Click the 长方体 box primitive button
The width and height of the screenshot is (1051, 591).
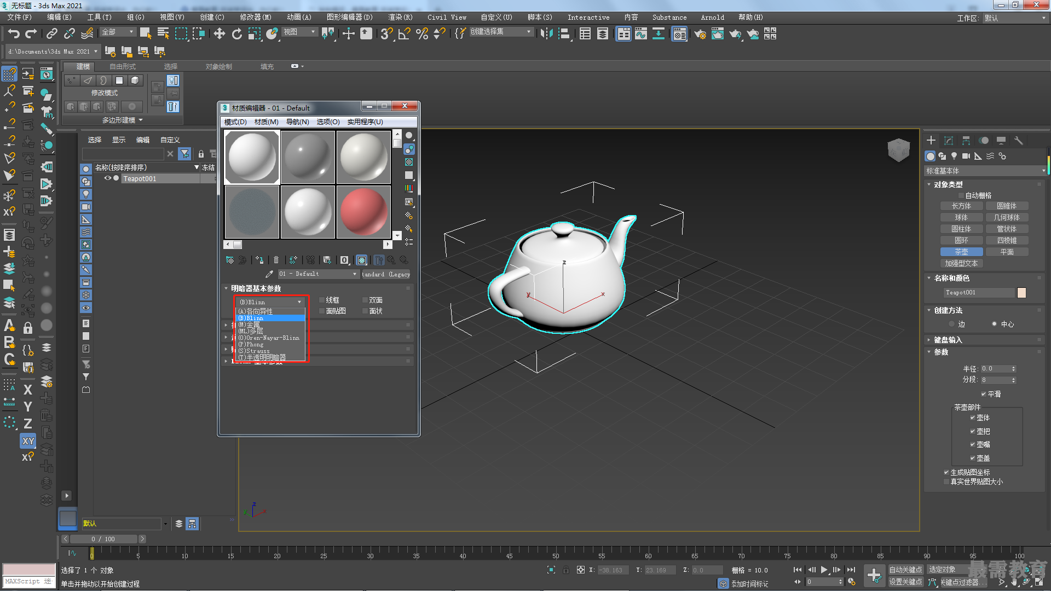pos(961,206)
